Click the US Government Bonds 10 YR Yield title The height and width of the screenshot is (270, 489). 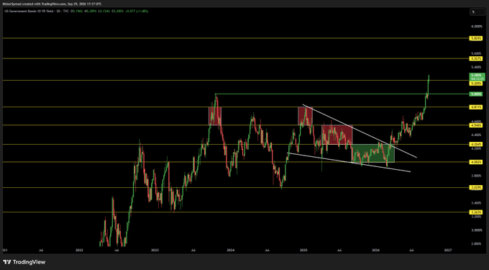[29, 11]
